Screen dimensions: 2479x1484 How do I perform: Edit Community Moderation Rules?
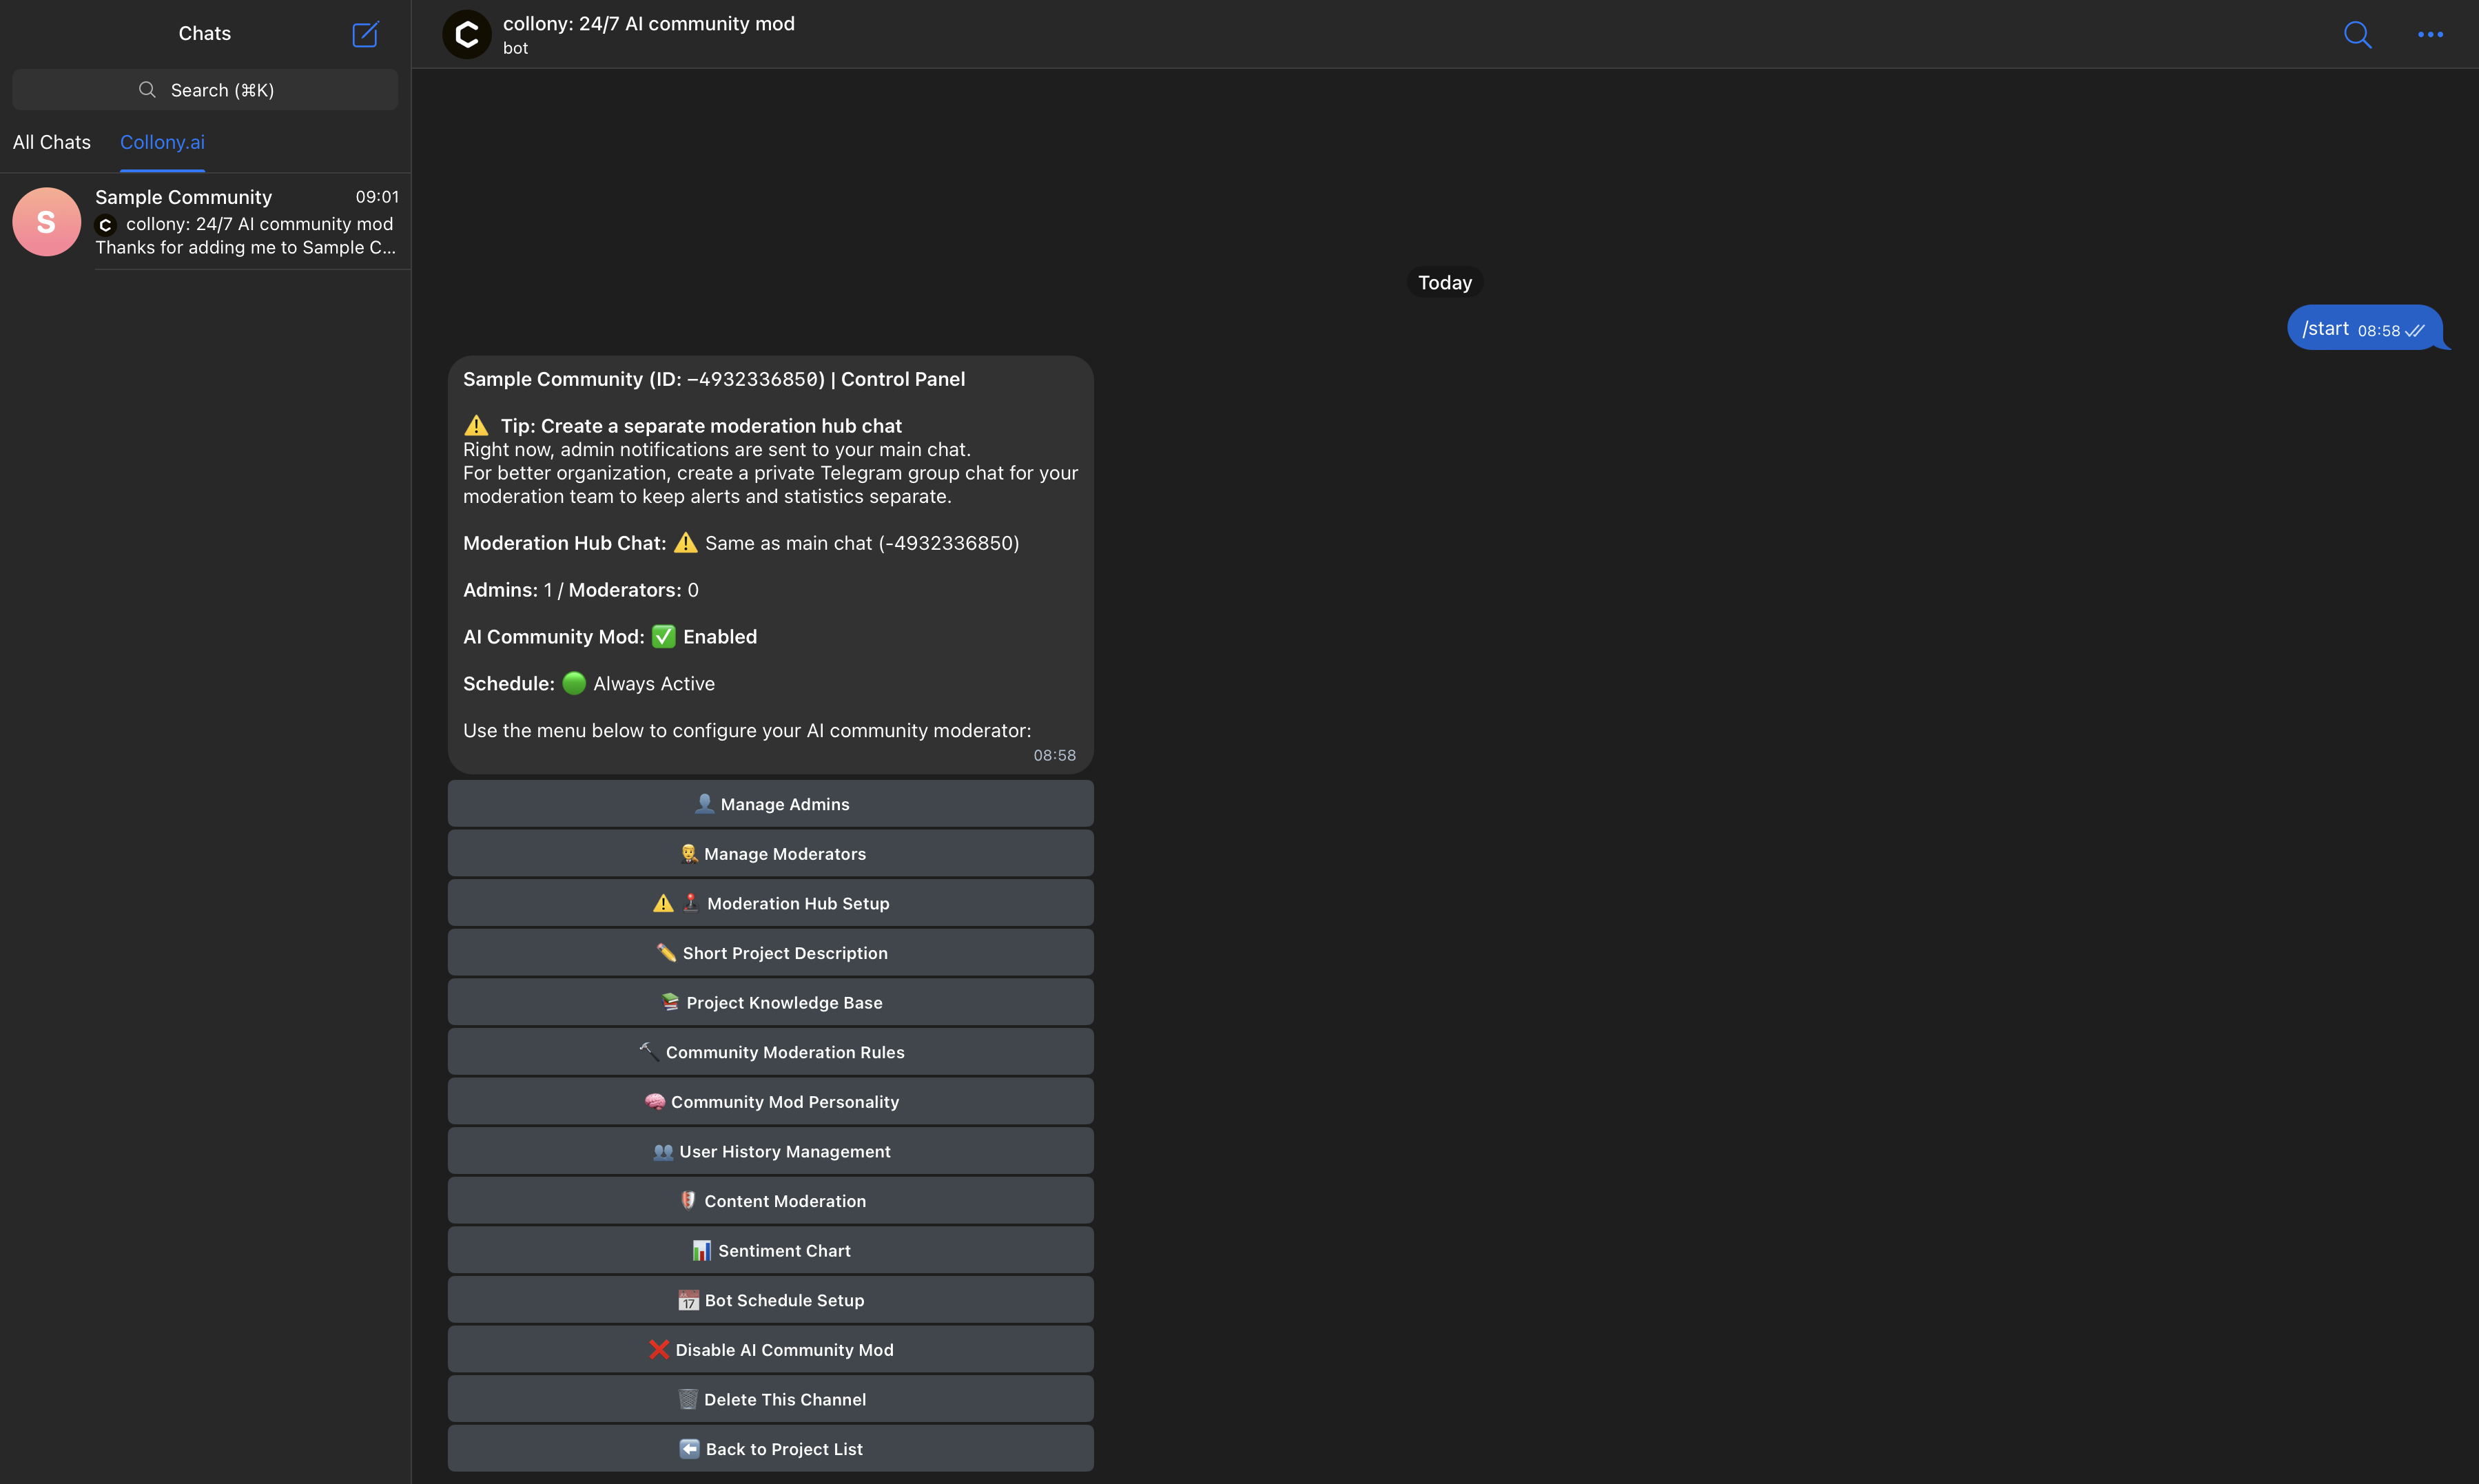tap(770, 1051)
